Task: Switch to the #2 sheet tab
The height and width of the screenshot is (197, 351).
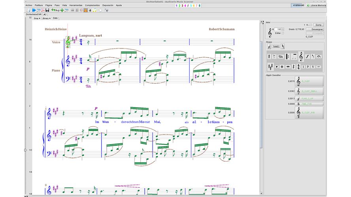Action: coord(45,15)
